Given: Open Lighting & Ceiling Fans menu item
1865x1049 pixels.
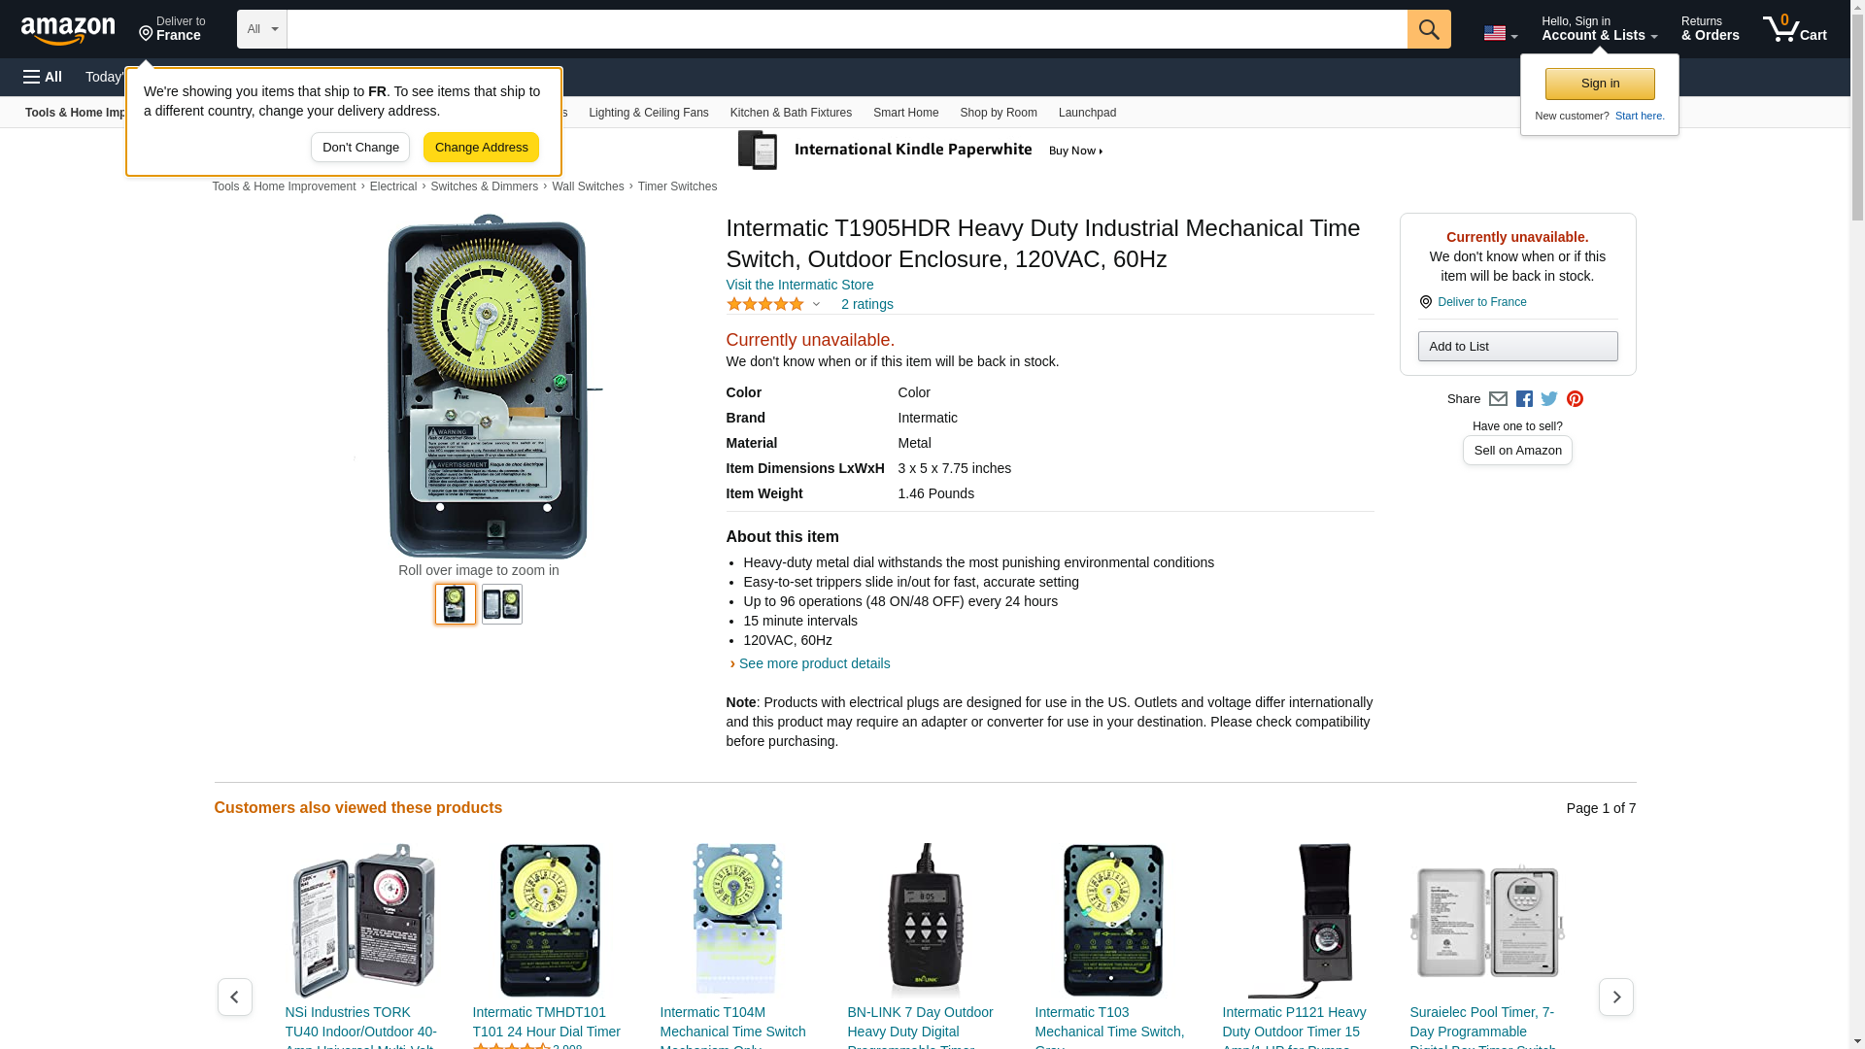Looking at the screenshot, I should pos(649,113).
